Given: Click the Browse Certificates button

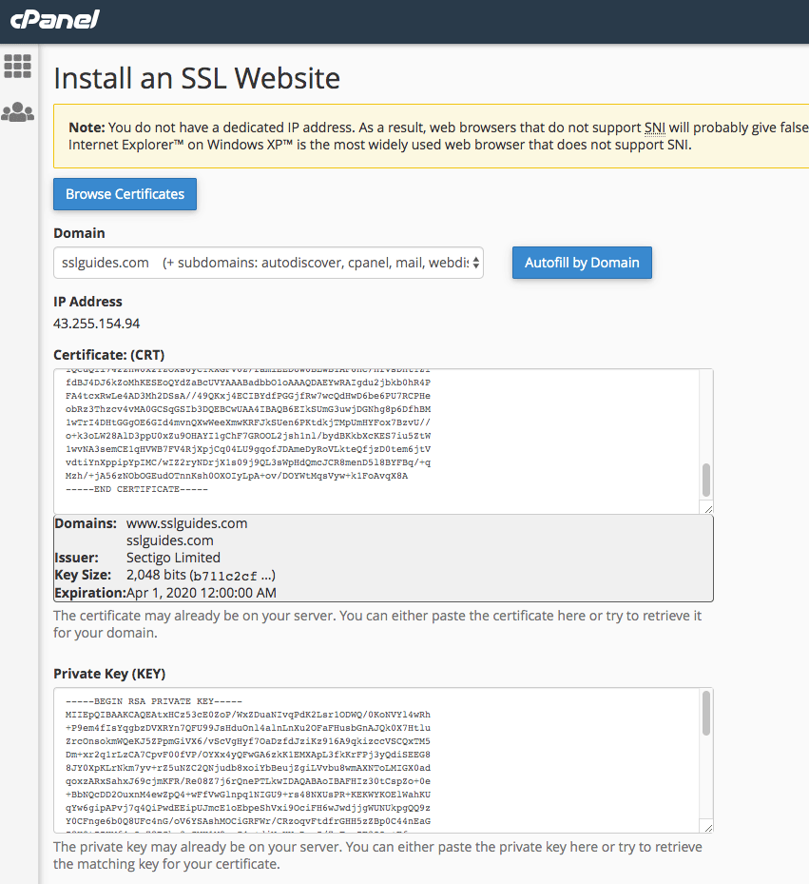Looking at the screenshot, I should click(x=125, y=193).
